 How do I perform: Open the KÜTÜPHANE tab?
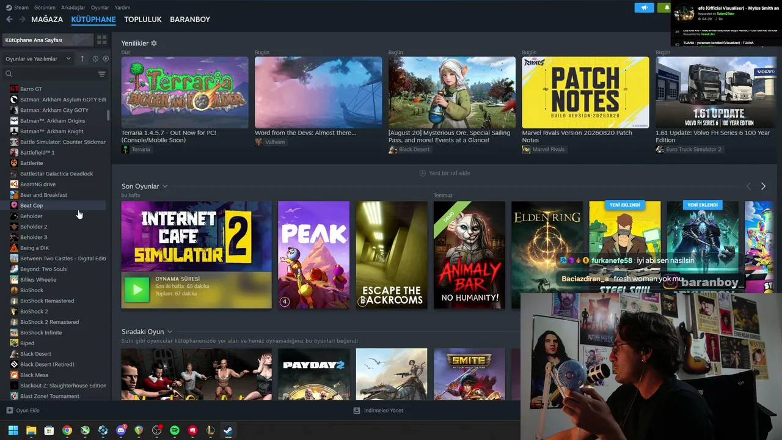[x=93, y=20]
